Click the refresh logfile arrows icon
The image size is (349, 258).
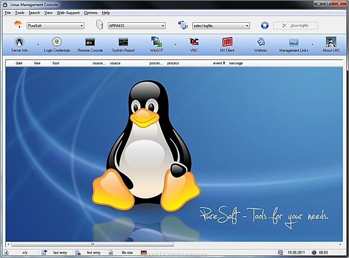pos(183,25)
